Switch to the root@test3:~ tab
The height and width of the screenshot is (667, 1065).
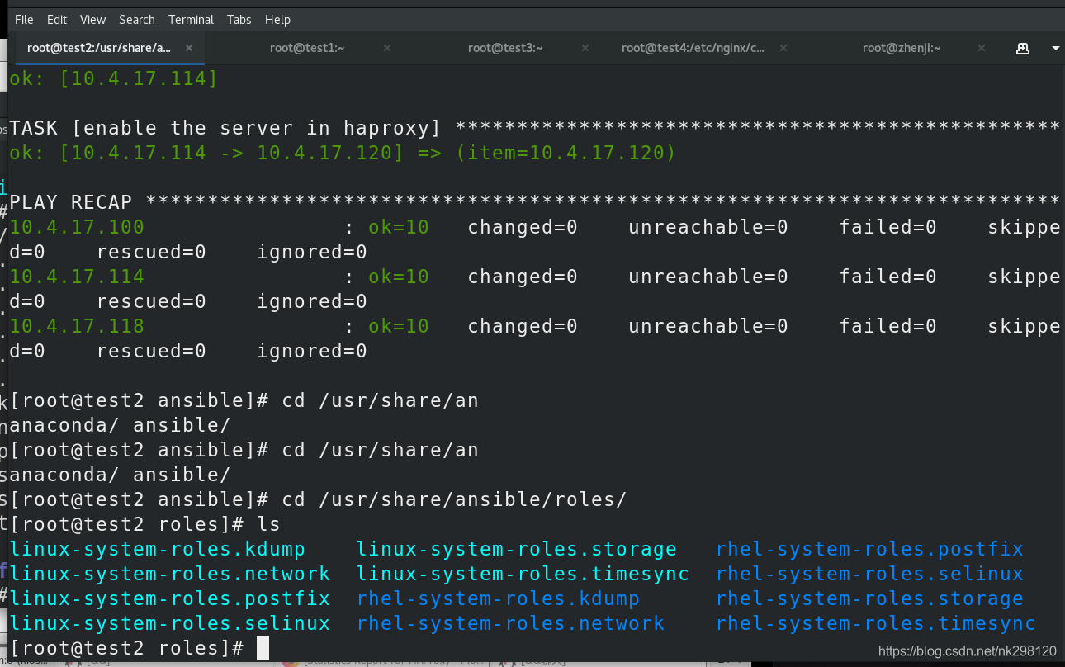(505, 48)
